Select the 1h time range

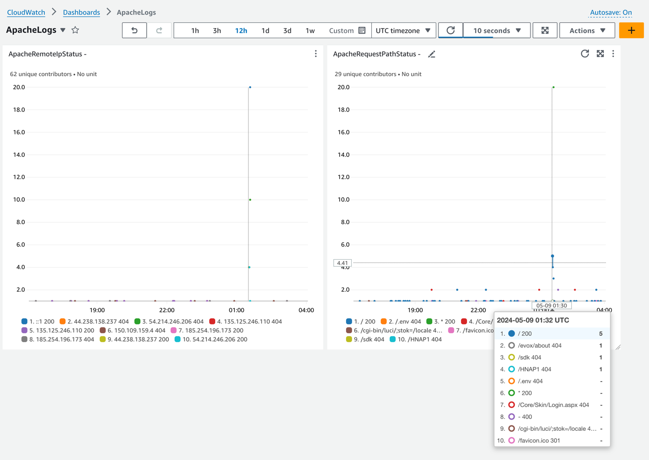pos(195,30)
